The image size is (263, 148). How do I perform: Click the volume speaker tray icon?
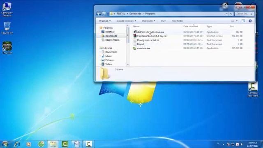pos(242,144)
